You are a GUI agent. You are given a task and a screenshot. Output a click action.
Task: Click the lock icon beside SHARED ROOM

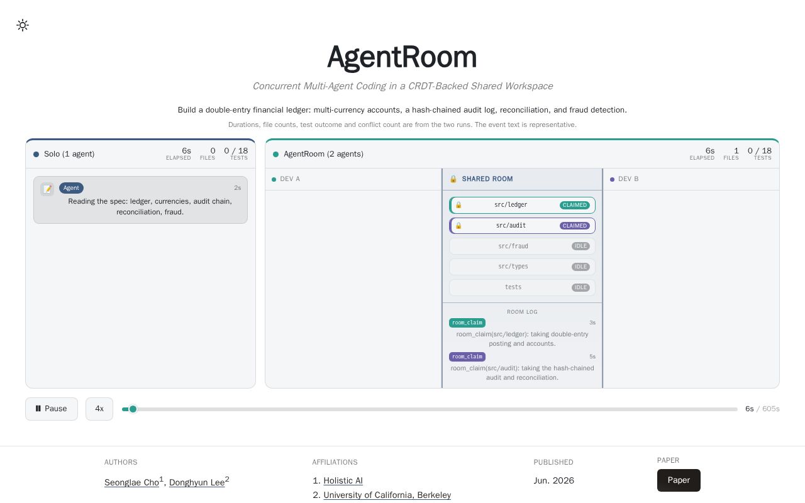click(x=453, y=179)
